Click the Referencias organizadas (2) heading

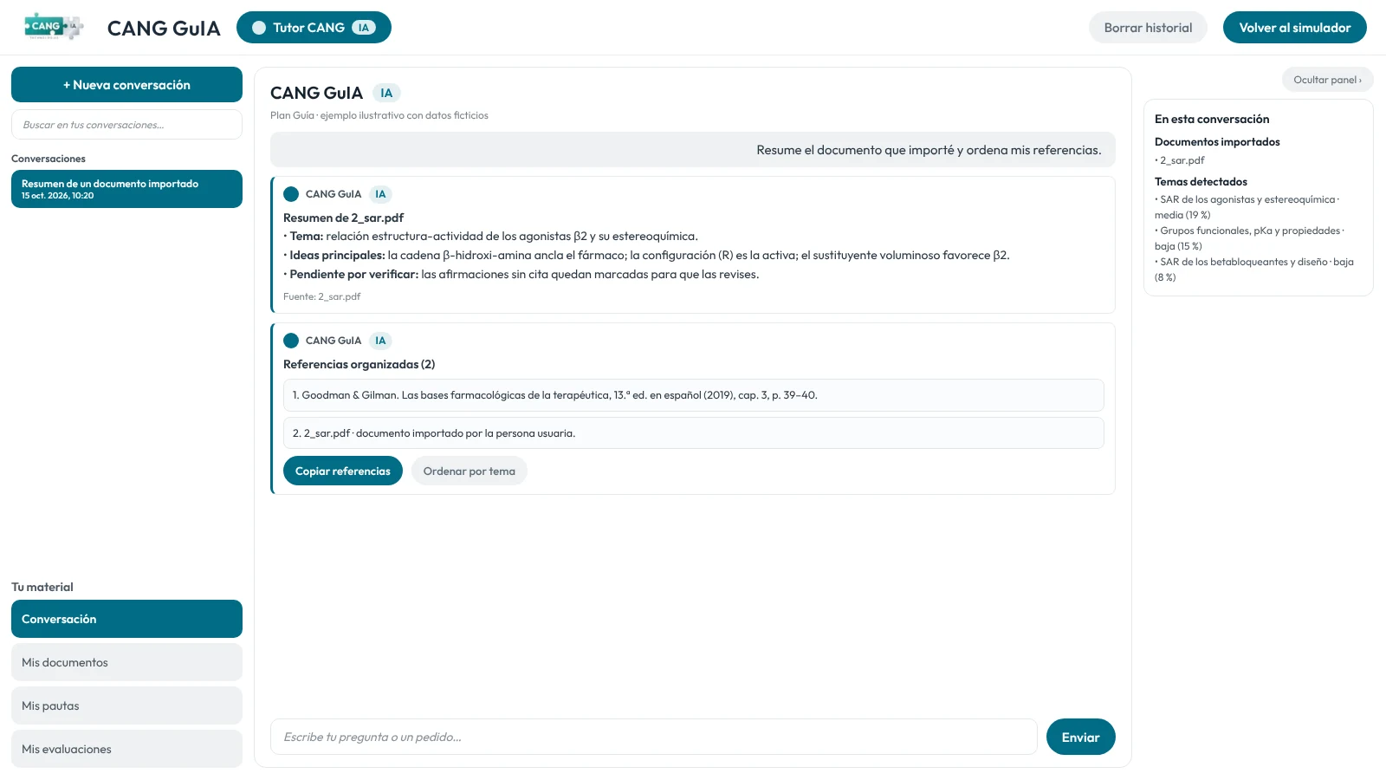[x=359, y=365]
